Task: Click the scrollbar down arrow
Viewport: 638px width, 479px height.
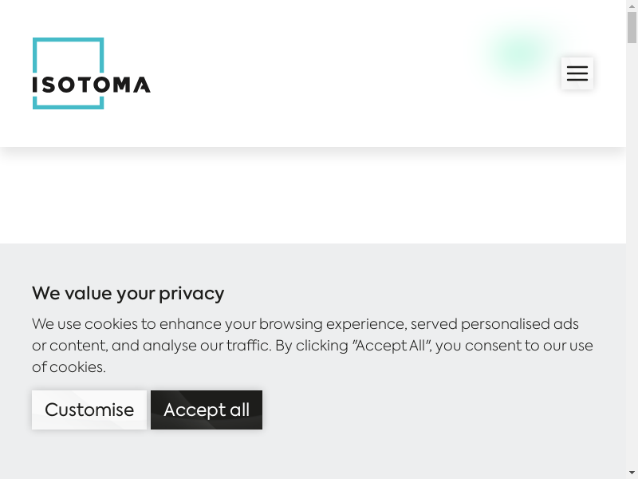Action: (632, 473)
